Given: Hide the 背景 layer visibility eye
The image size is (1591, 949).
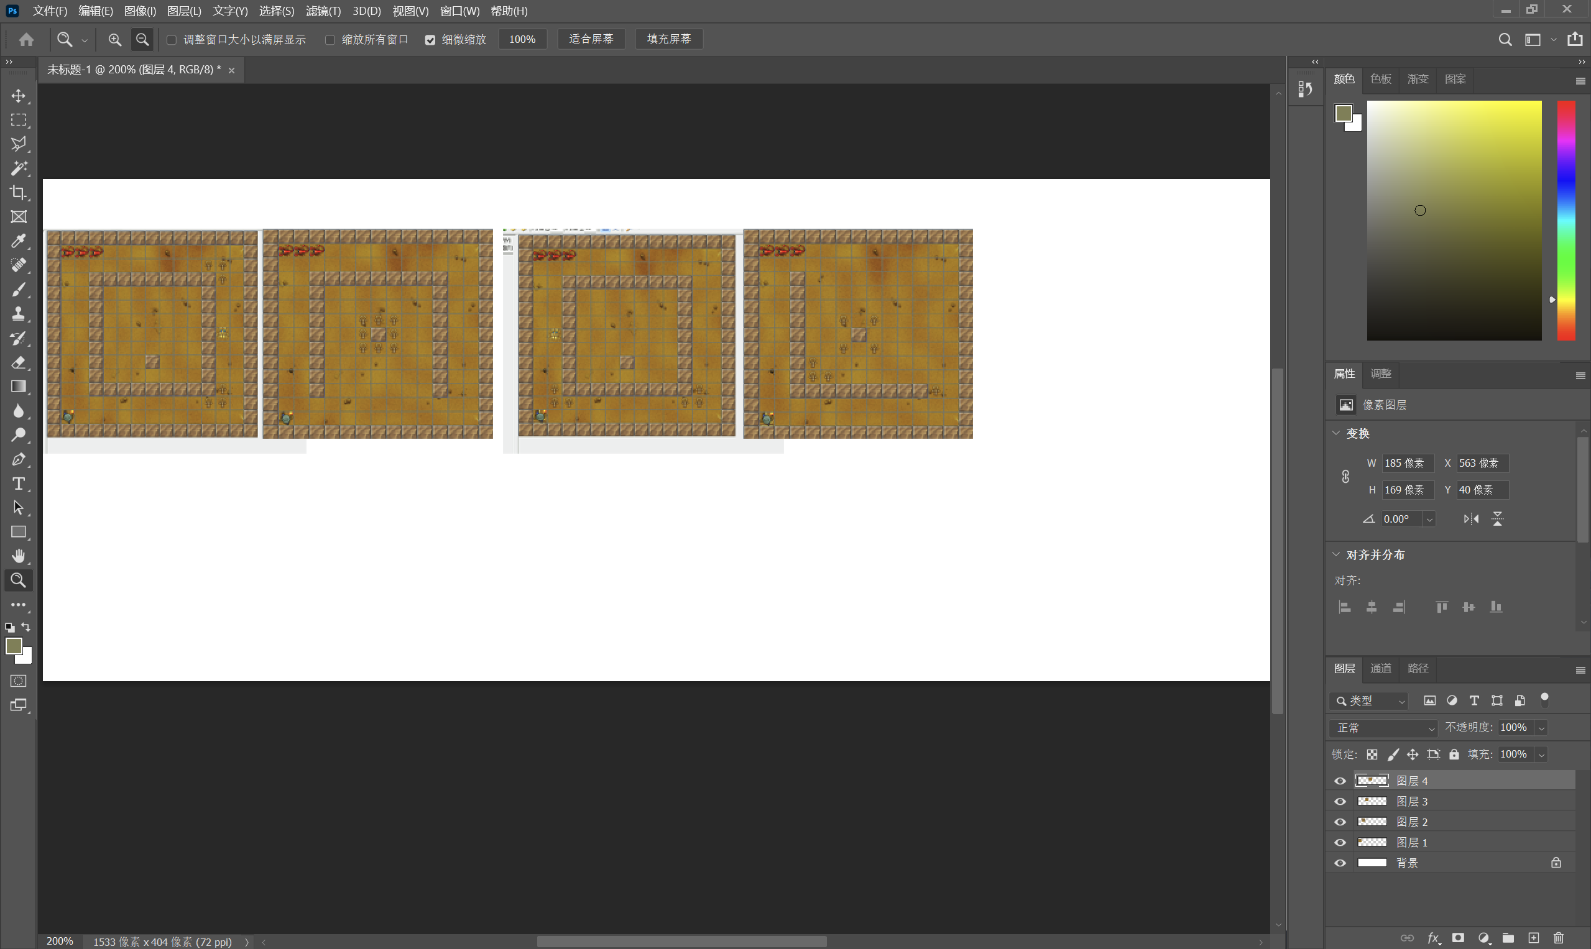Looking at the screenshot, I should coord(1340,863).
